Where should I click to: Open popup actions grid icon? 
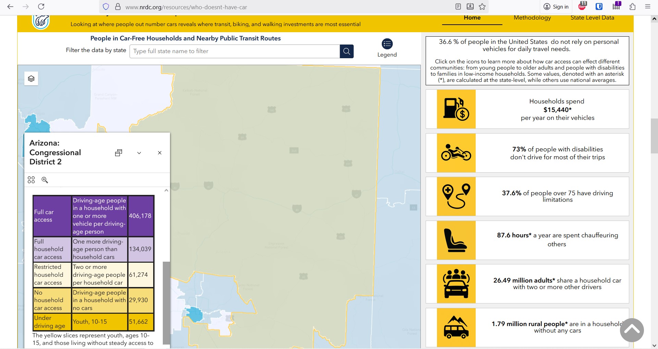(x=31, y=180)
